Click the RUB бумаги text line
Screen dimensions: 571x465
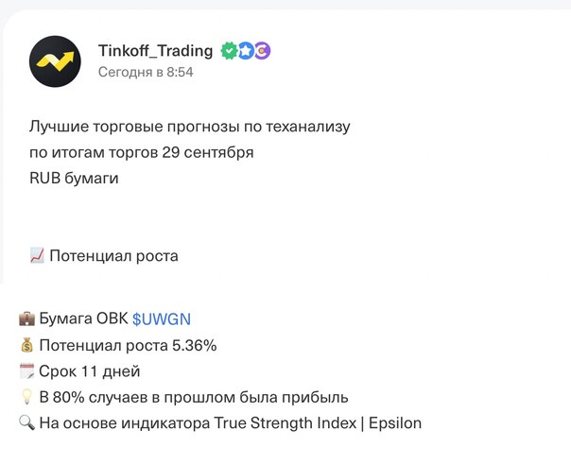74,178
